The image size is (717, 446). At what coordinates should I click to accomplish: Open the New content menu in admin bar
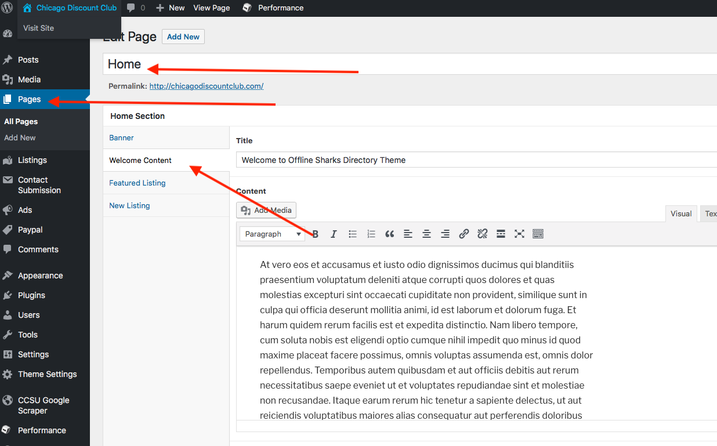[171, 8]
